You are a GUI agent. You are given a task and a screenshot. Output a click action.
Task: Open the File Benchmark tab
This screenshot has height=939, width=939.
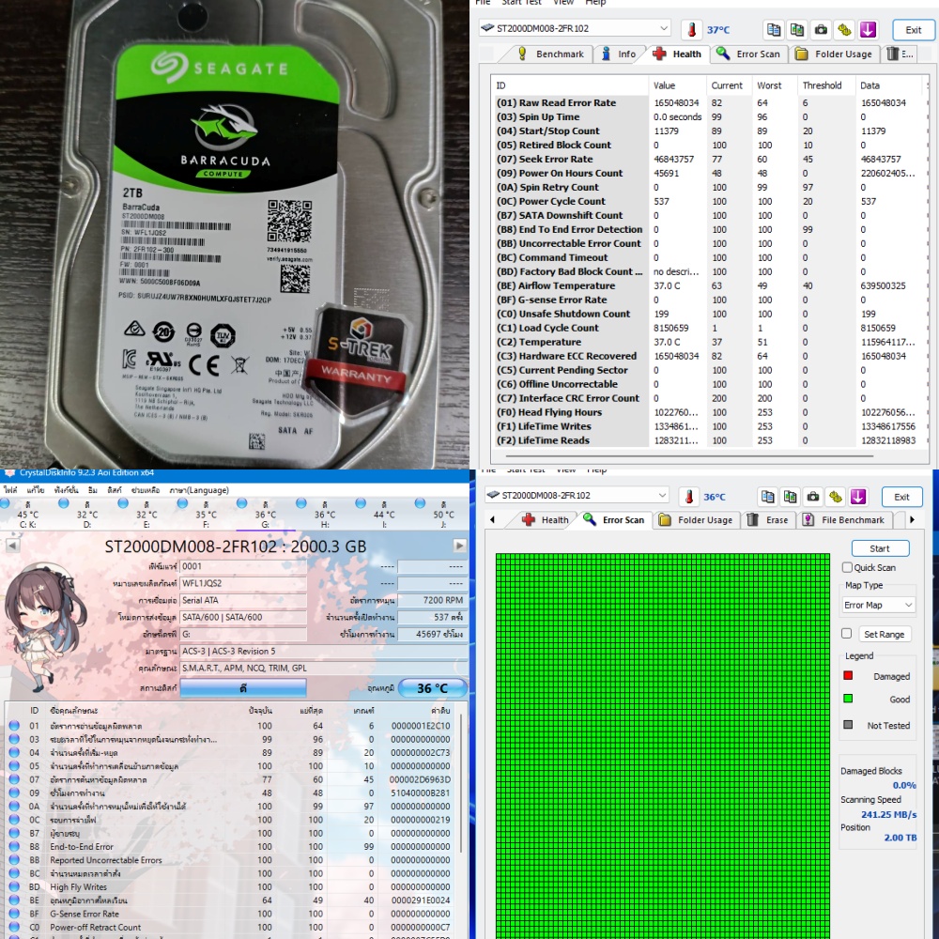[x=845, y=520]
